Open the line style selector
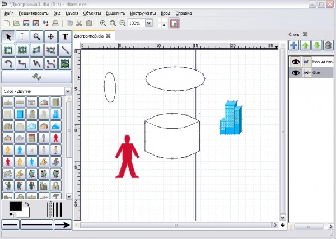 (x=36, y=225)
